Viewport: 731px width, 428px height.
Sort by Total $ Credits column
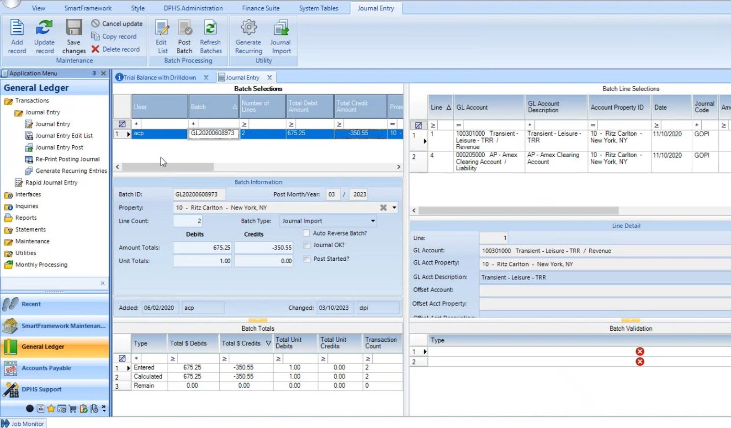click(x=246, y=343)
